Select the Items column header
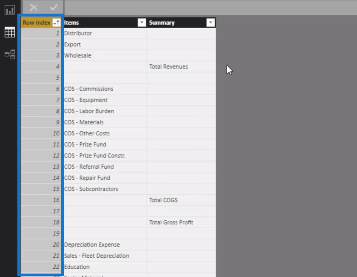The width and height of the screenshot is (357, 277). pos(105,23)
